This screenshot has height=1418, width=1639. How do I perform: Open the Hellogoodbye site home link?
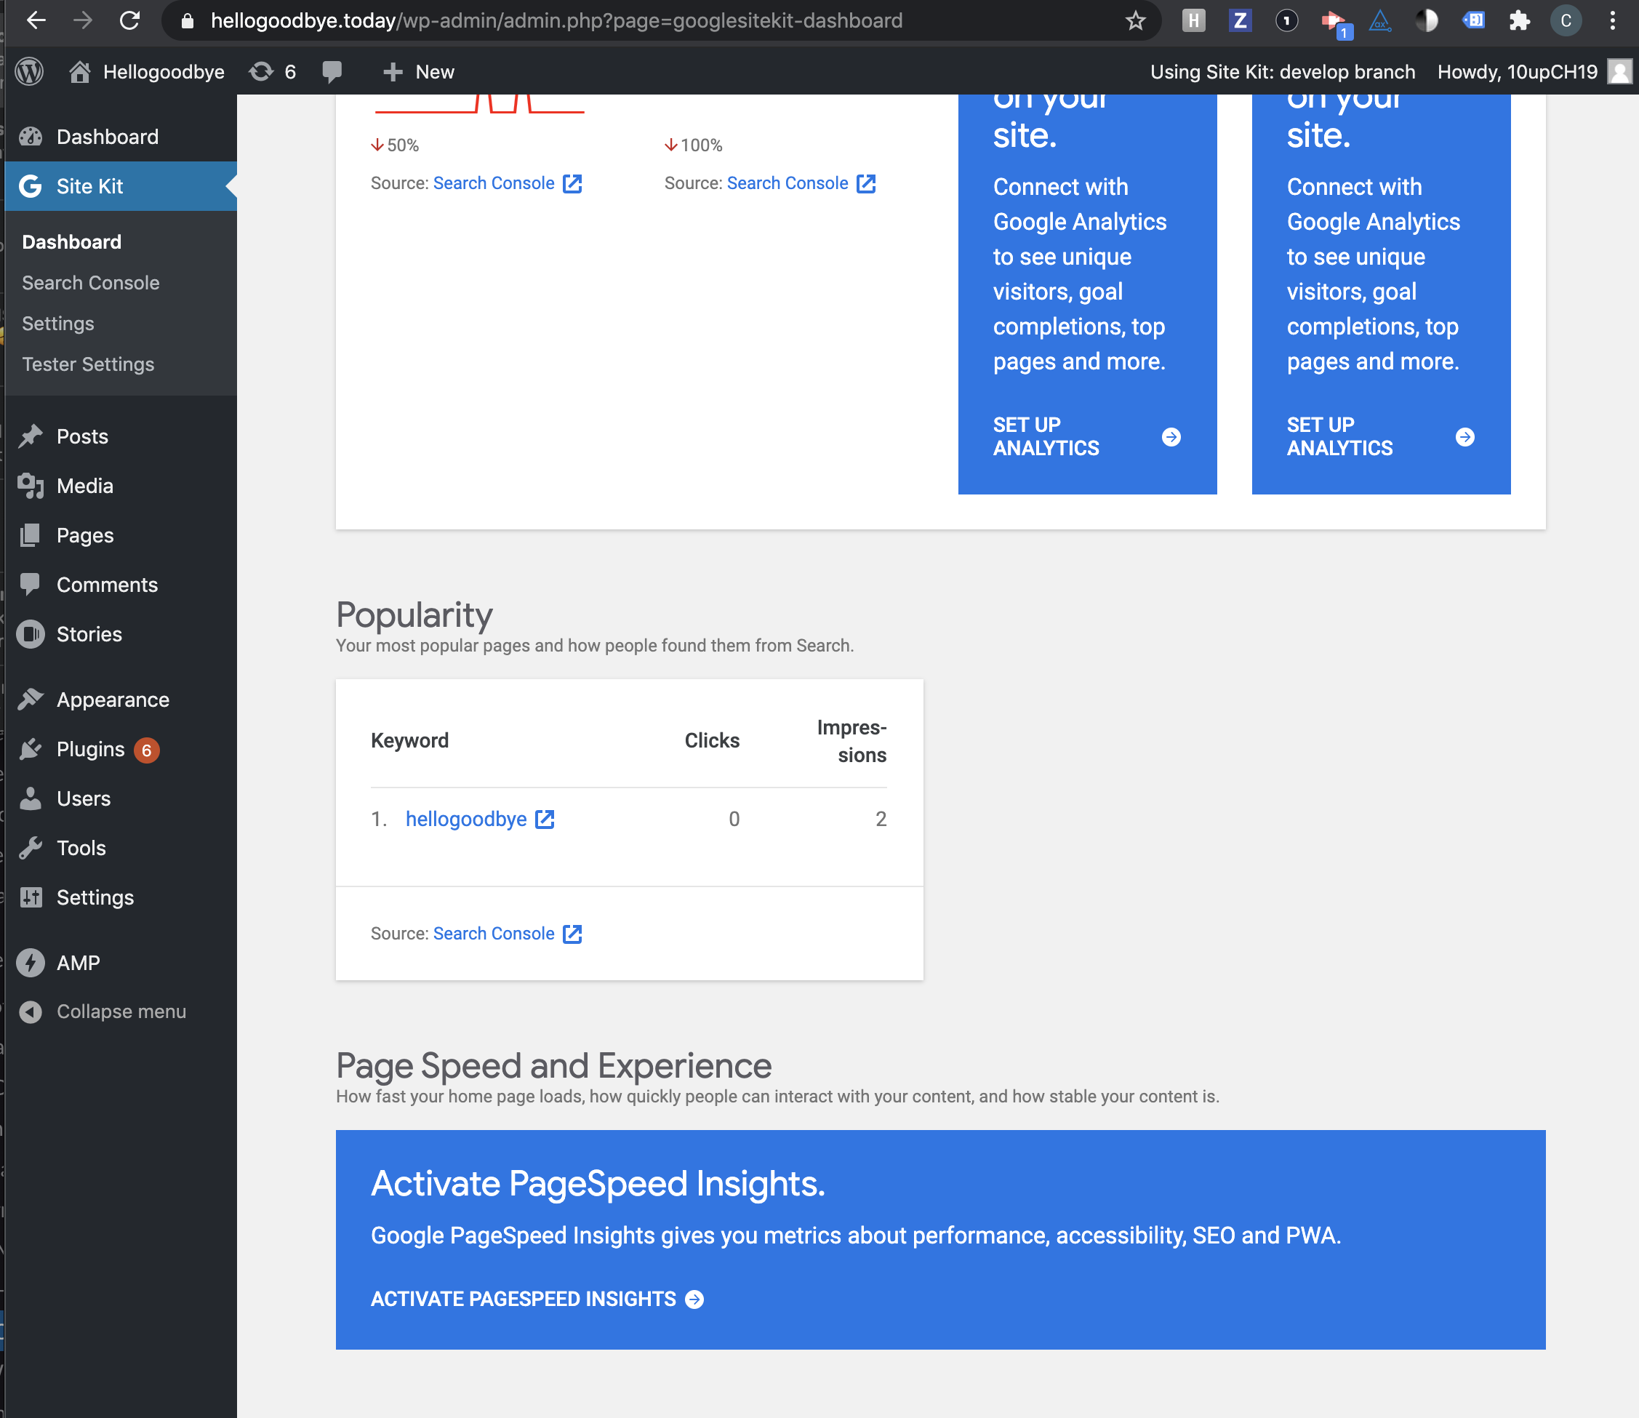[147, 72]
